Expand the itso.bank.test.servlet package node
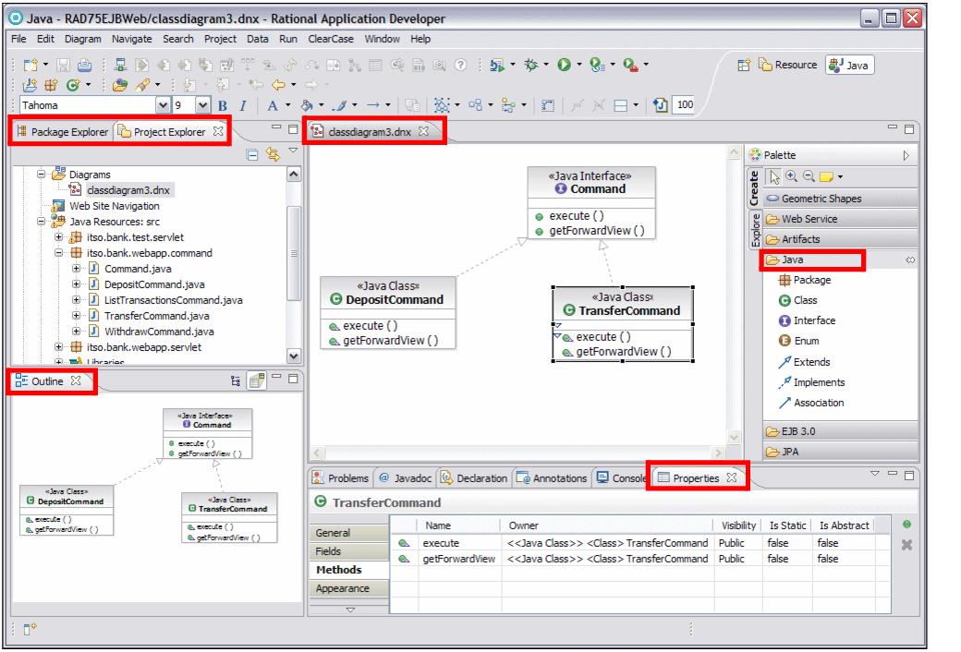 click(59, 237)
